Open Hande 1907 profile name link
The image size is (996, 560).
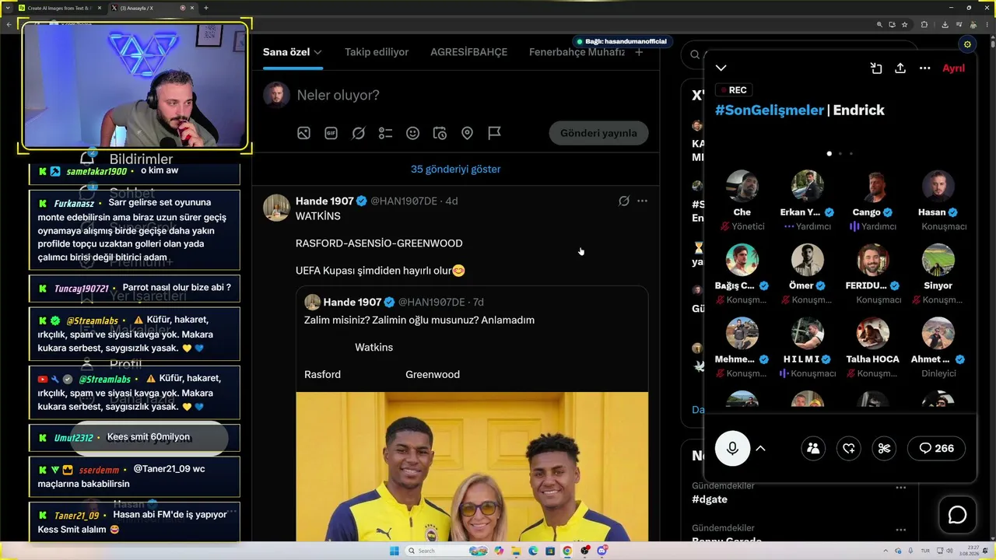324,201
